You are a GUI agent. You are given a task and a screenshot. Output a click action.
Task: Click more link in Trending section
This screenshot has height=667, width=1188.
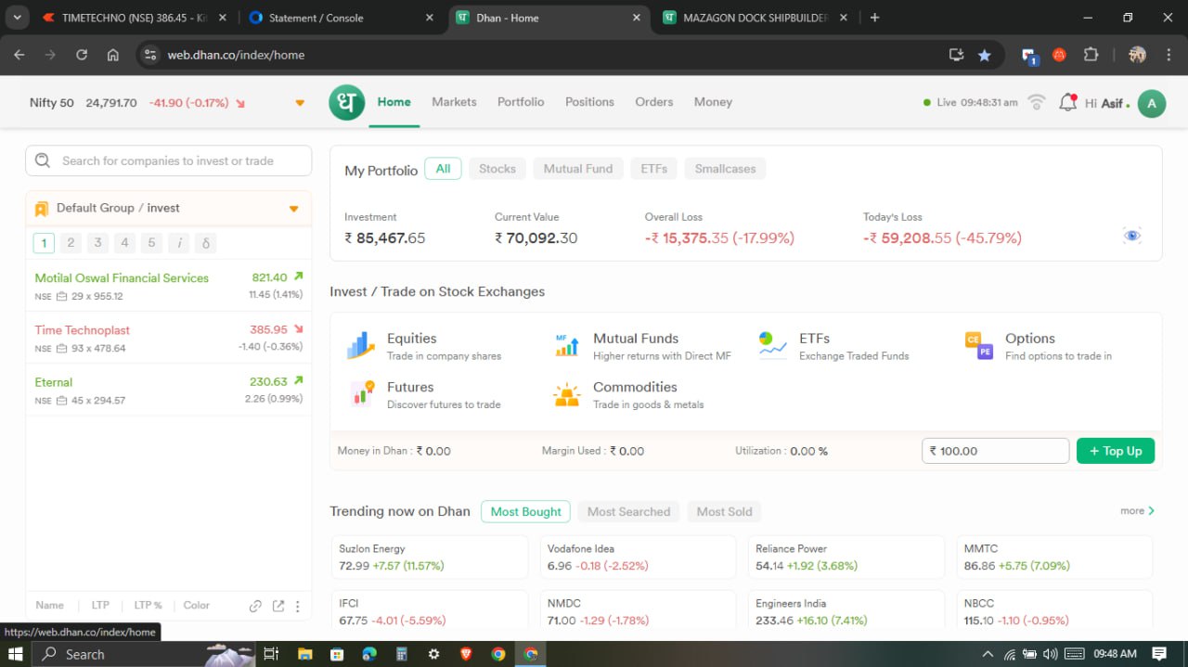click(x=1138, y=511)
